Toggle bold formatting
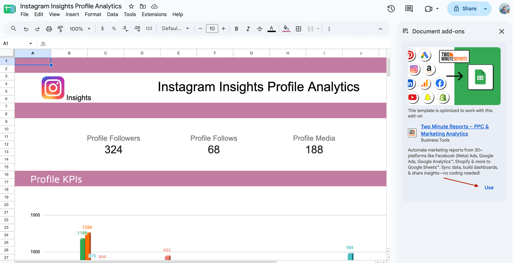 coord(236,29)
